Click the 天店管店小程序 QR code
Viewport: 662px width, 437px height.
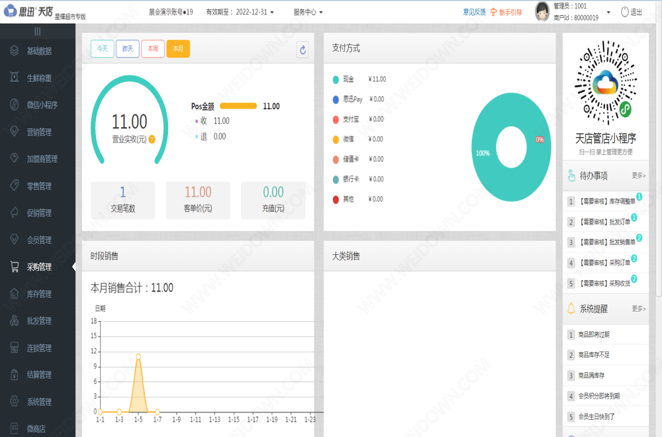(x=606, y=83)
